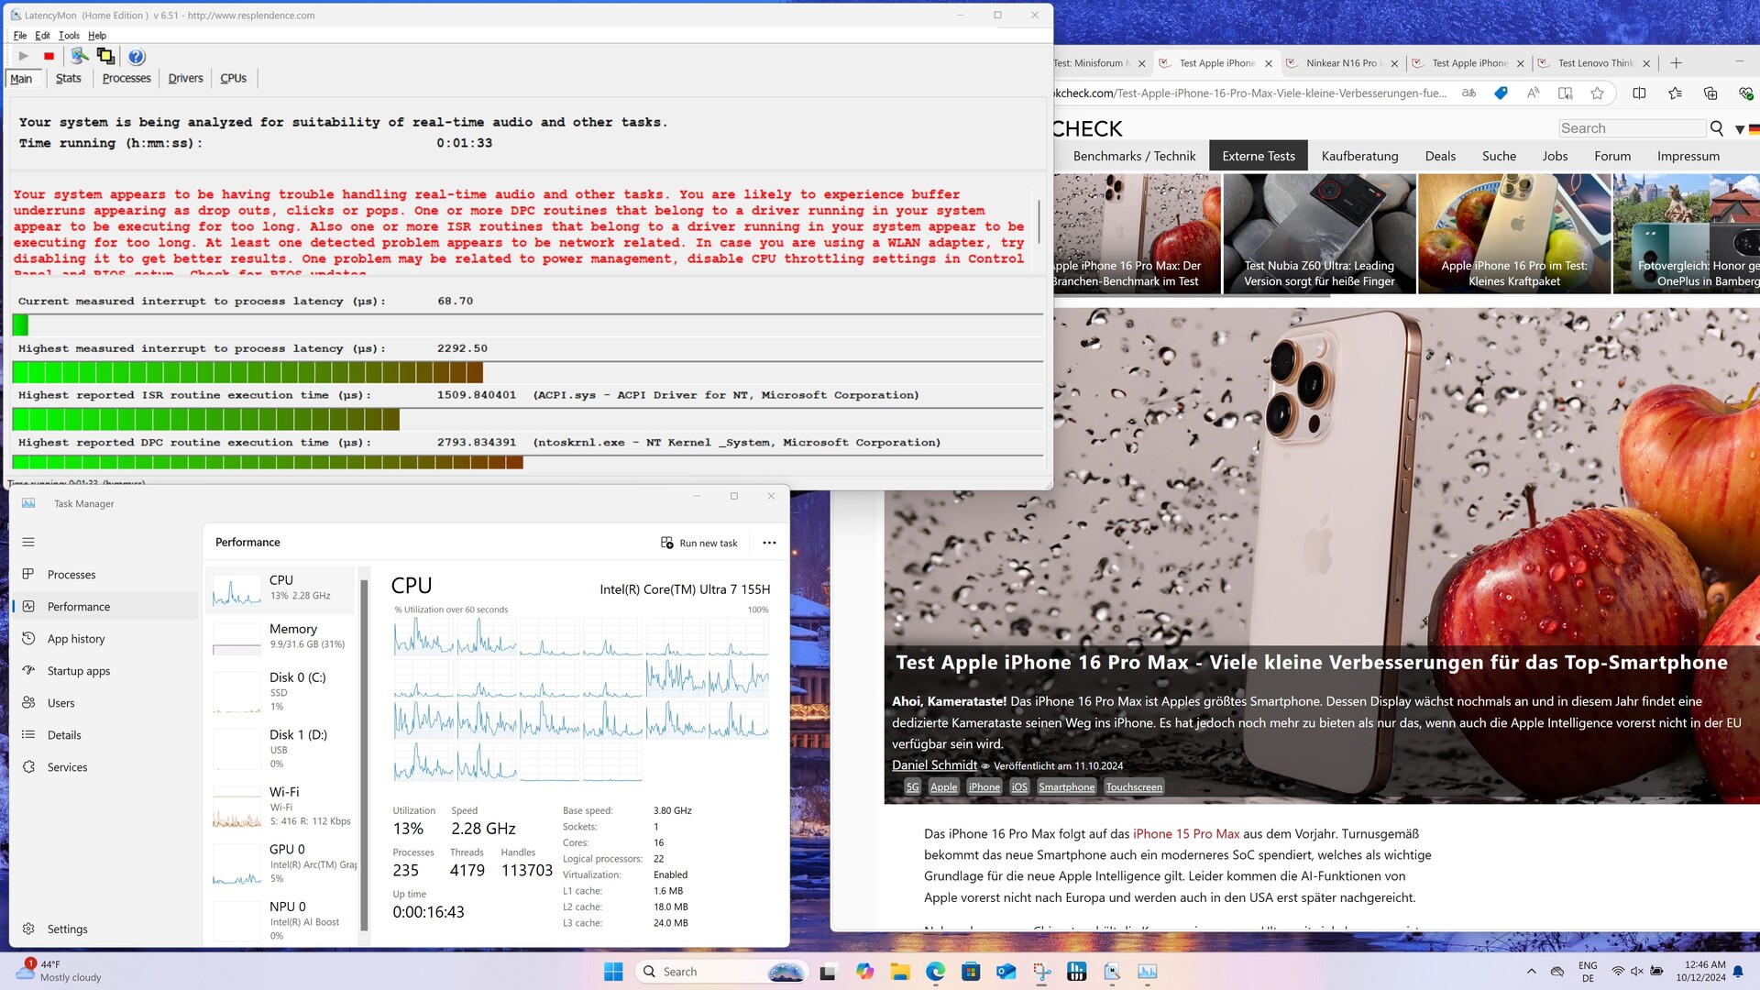
Task: Click in the Notebookcheck Search field
Action: pyautogui.click(x=1631, y=128)
